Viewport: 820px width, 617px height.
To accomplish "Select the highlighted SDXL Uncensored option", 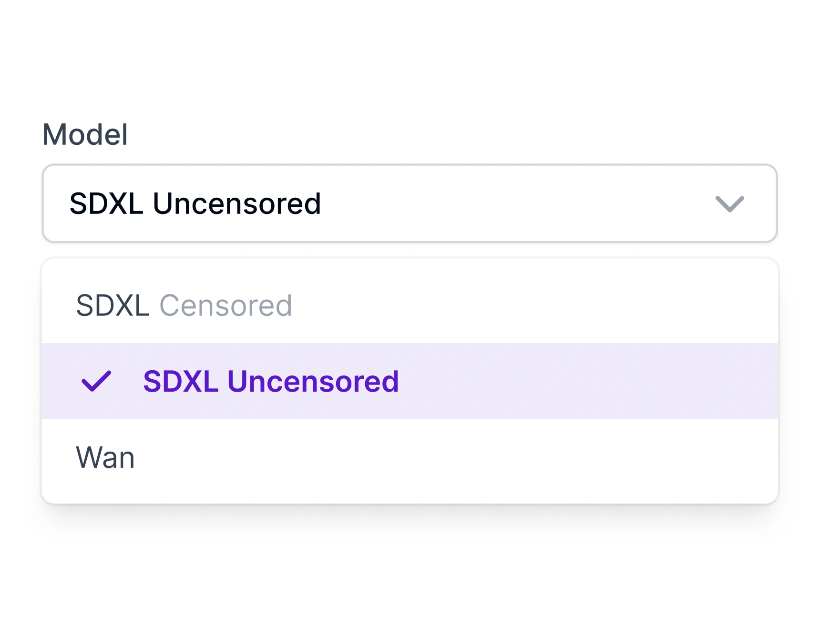I will pos(271,381).
